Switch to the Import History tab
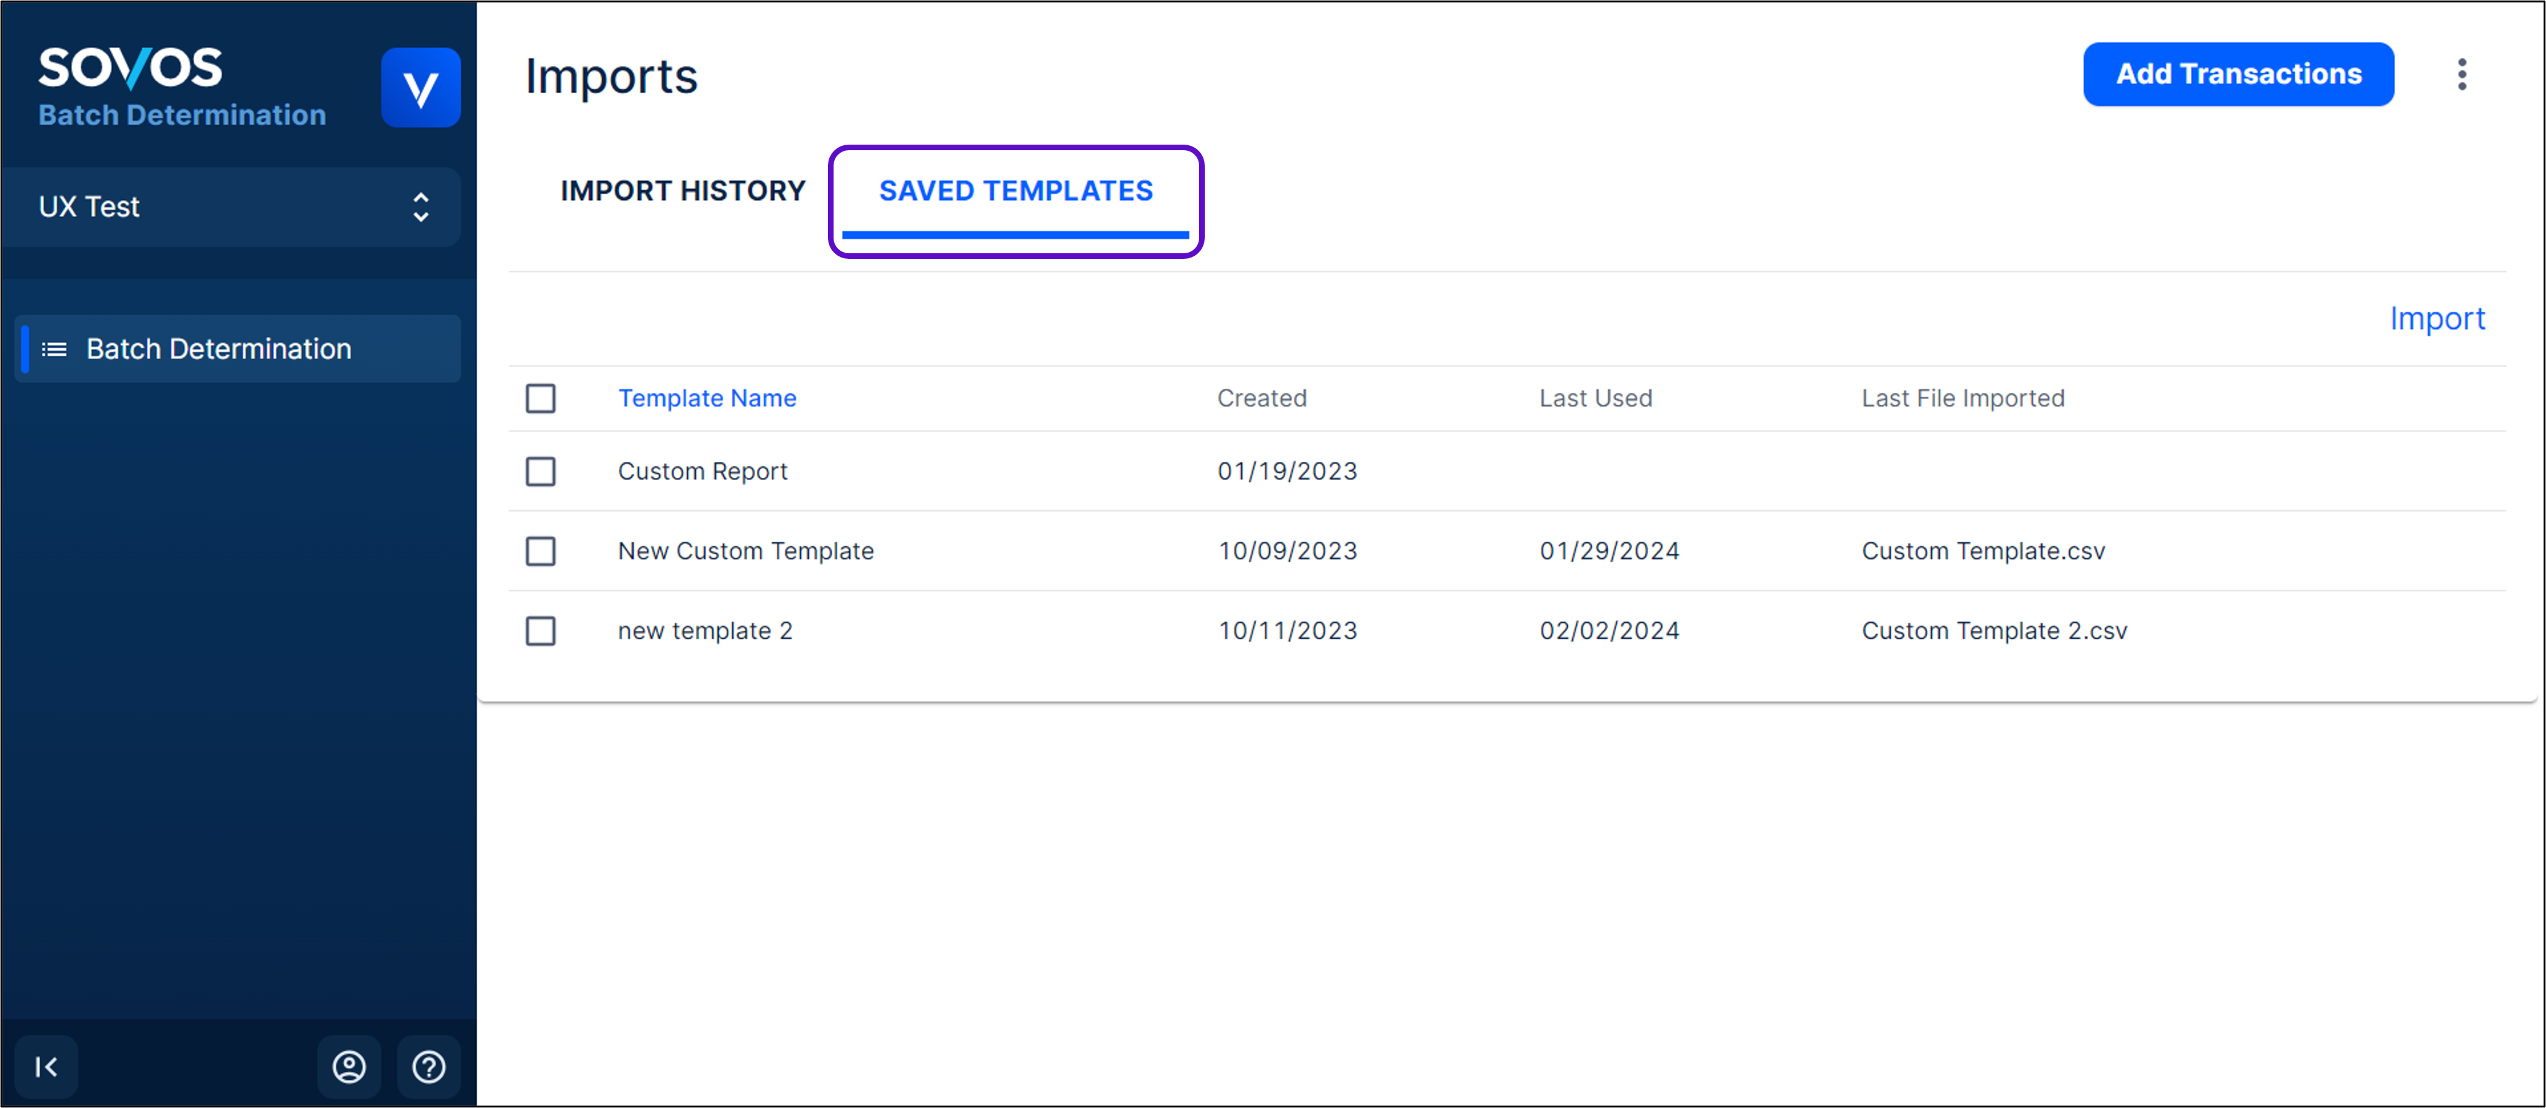Viewport: 2546px width, 1108px height. point(682,191)
